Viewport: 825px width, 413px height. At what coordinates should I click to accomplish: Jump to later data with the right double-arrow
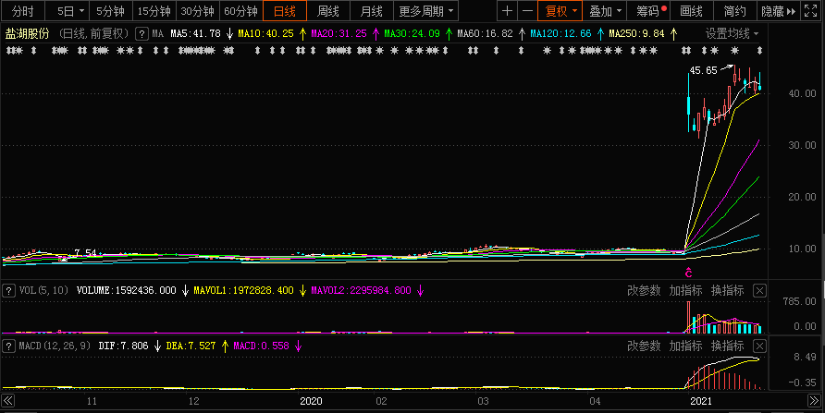click(813, 401)
